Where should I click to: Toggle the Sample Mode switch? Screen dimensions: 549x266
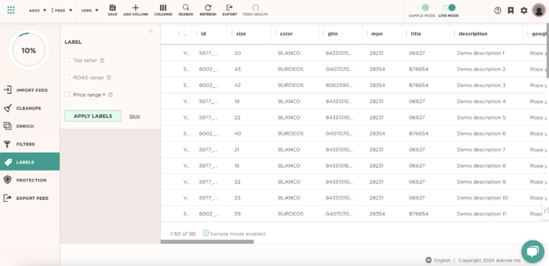tap(422, 8)
